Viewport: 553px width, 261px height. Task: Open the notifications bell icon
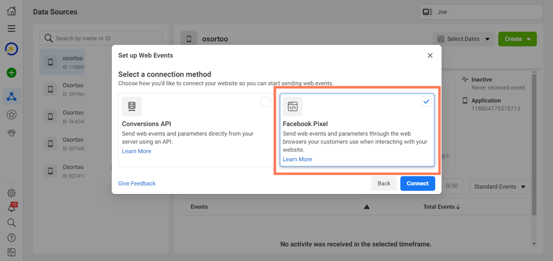click(11, 208)
